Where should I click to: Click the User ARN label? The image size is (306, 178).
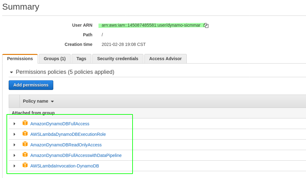click(x=82, y=25)
